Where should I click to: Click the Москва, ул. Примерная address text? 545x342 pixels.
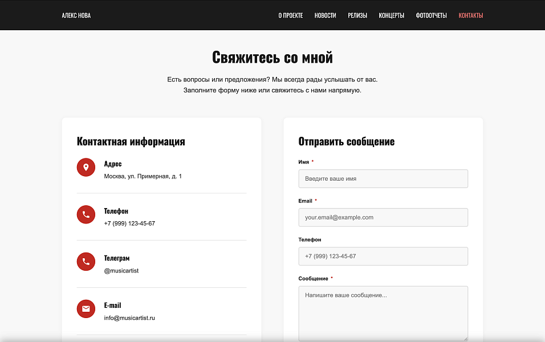click(143, 177)
